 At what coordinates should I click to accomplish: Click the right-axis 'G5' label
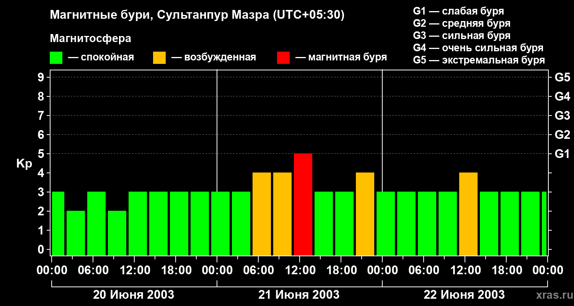point(562,78)
